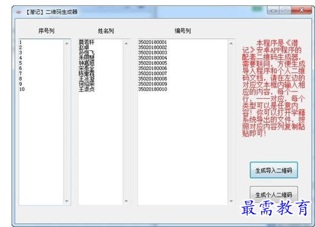Click 生成导入二维码 button
Image resolution: width=315 pixels, height=227 pixels.
274,170
